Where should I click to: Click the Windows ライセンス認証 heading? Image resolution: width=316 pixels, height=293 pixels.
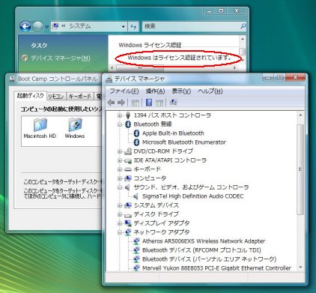point(150,45)
